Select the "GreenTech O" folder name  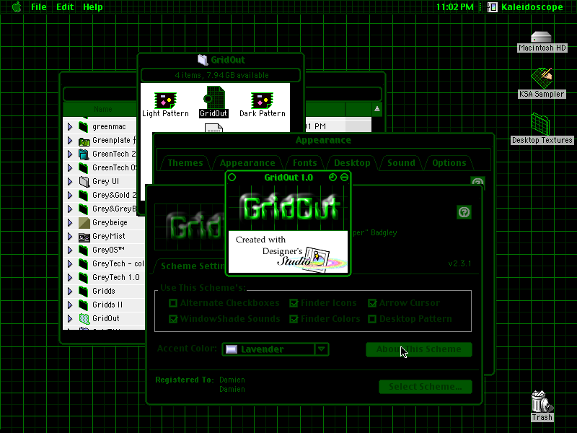pos(115,168)
